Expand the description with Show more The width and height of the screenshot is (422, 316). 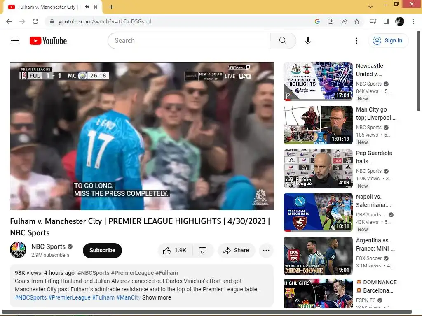tap(157, 298)
